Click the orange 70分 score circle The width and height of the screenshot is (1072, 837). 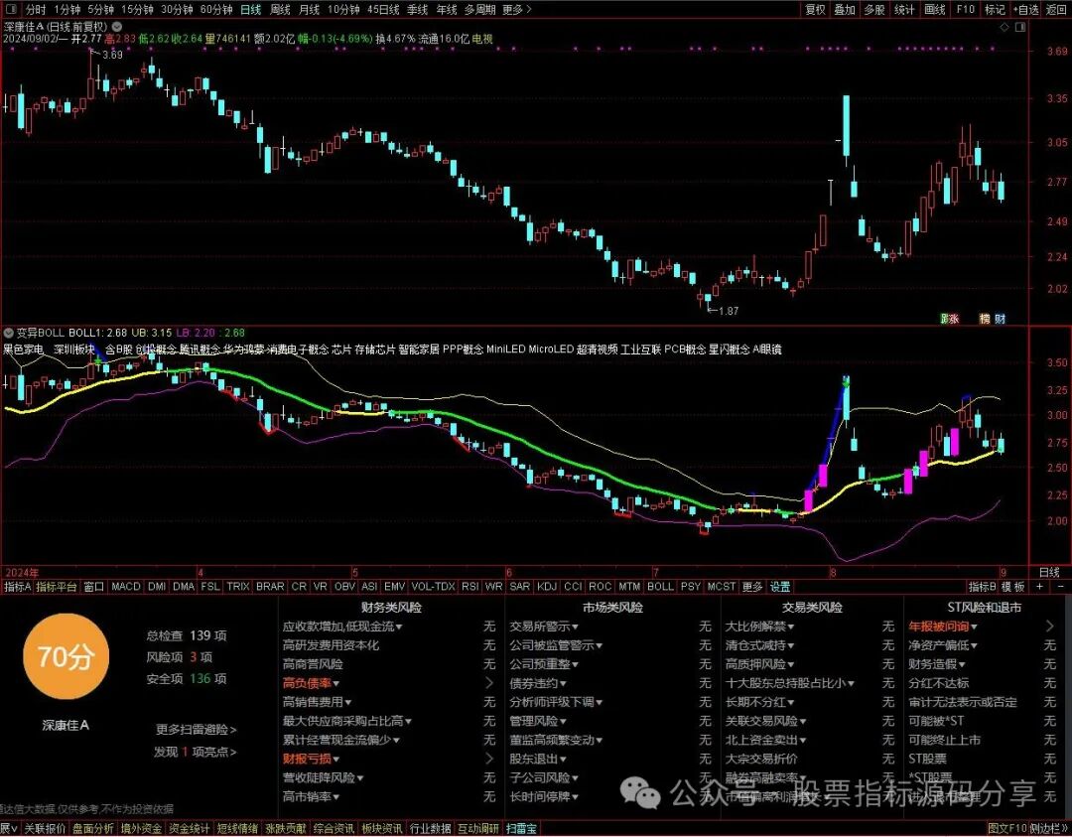pyautogui.click(x=66, y=656)
